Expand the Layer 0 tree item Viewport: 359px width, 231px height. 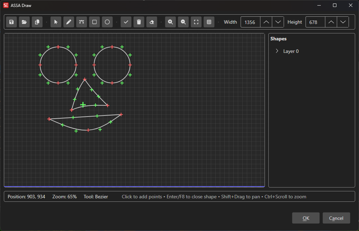pyautogui.click(x=277, y=51)
